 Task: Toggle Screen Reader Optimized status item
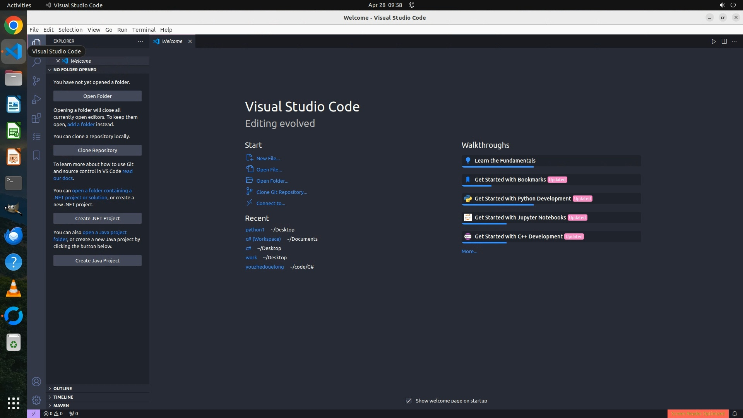(x=698, y=413)
